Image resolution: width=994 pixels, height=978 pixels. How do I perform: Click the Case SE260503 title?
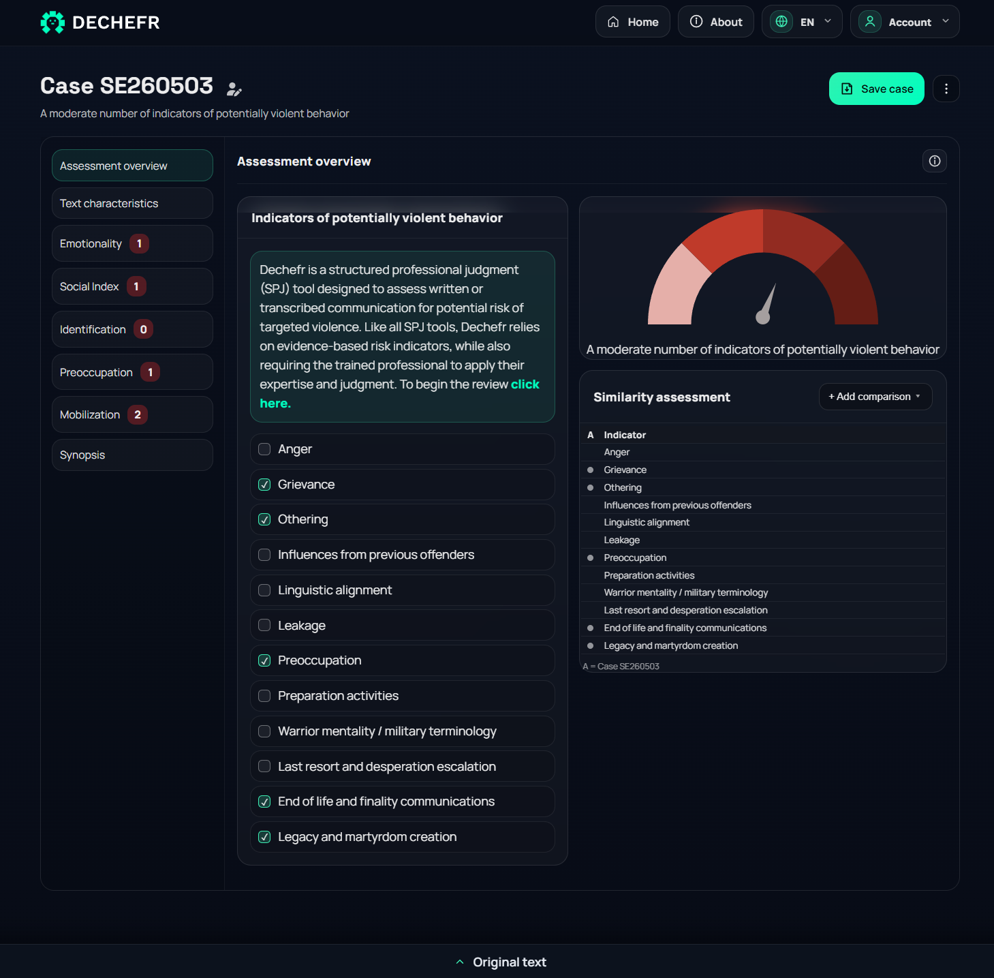127,86
